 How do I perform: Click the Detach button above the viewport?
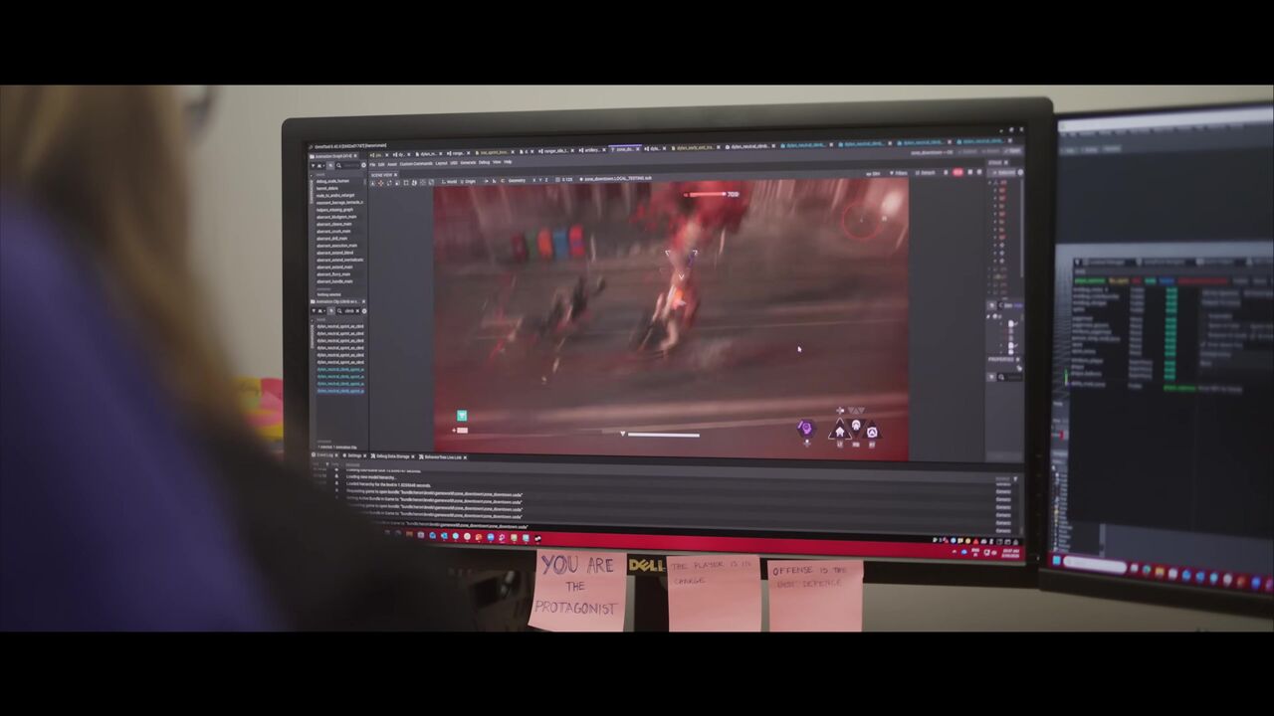(927, 173)
